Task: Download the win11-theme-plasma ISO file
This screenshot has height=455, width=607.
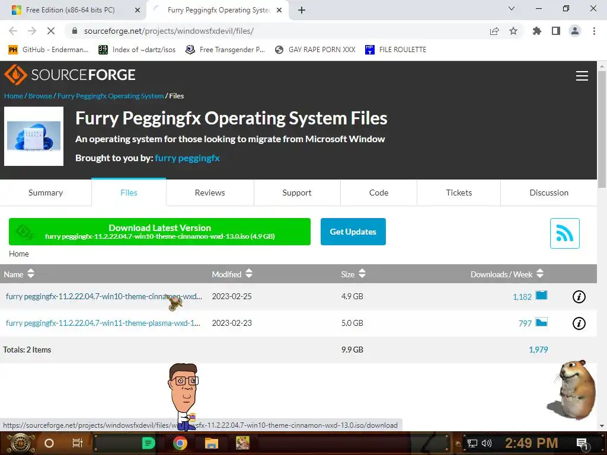Action: (x=103, y=323)
